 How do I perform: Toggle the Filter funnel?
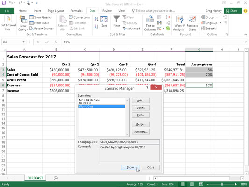[116, 22]
